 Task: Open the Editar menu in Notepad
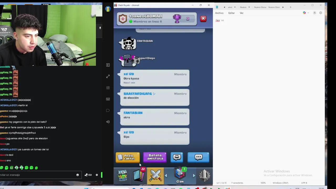point(232,13)
